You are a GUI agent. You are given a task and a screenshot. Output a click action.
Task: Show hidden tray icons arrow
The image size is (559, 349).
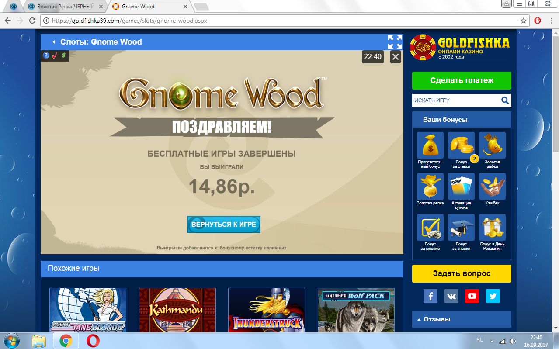[x=492, y=341]
